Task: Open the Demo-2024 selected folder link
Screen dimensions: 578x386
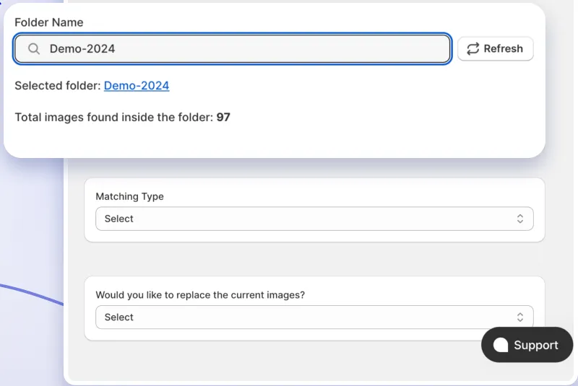Action: (x=137, y=86)
